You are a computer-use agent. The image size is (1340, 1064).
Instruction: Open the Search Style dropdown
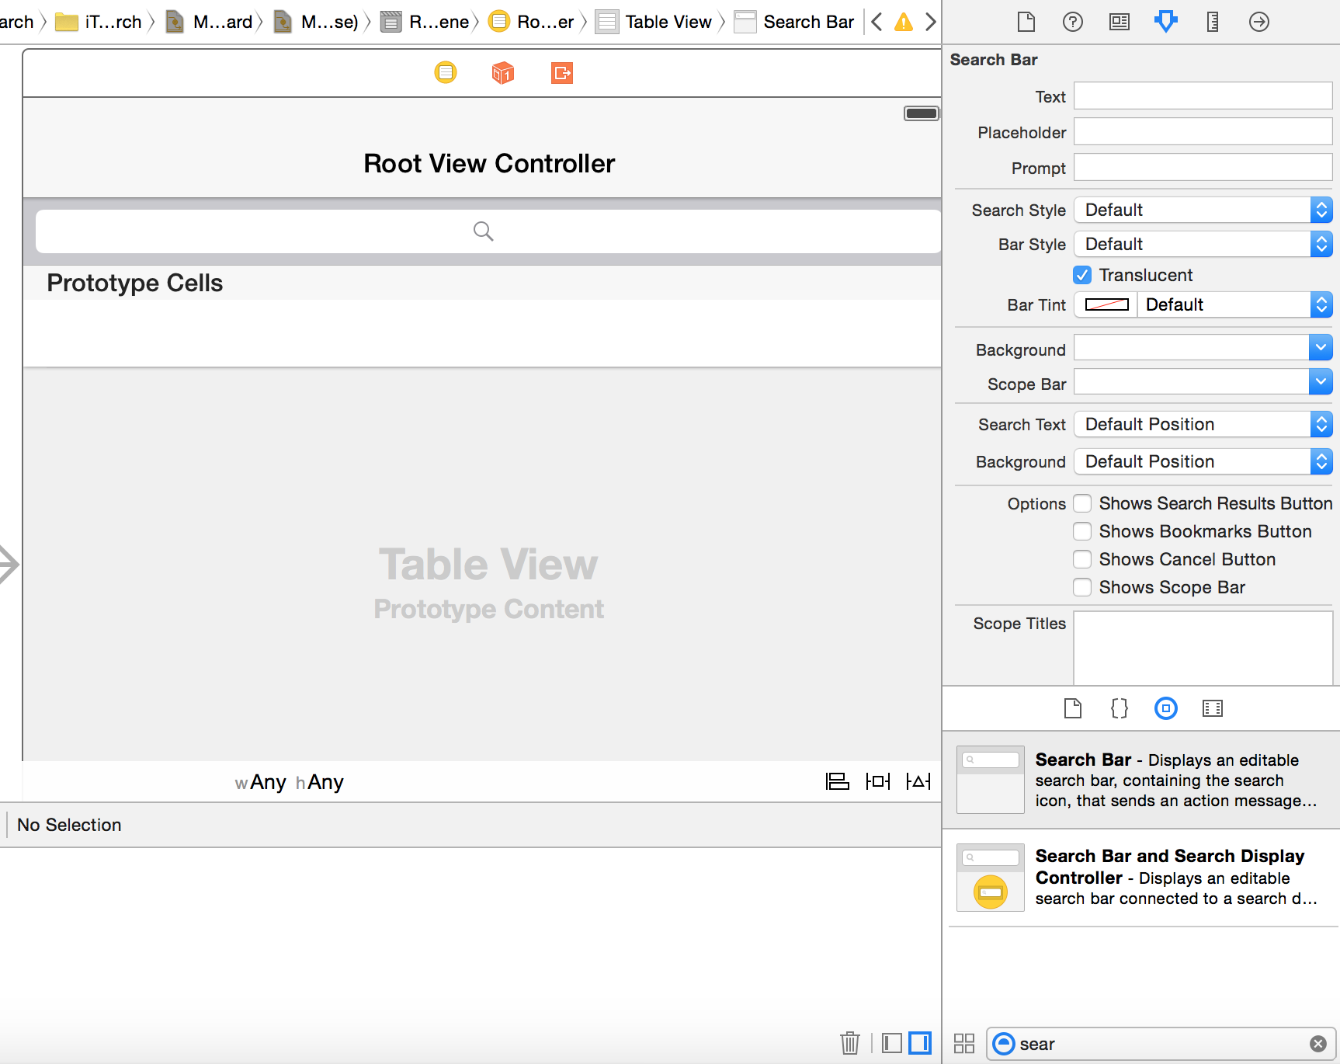click(x=1202, y=210)
